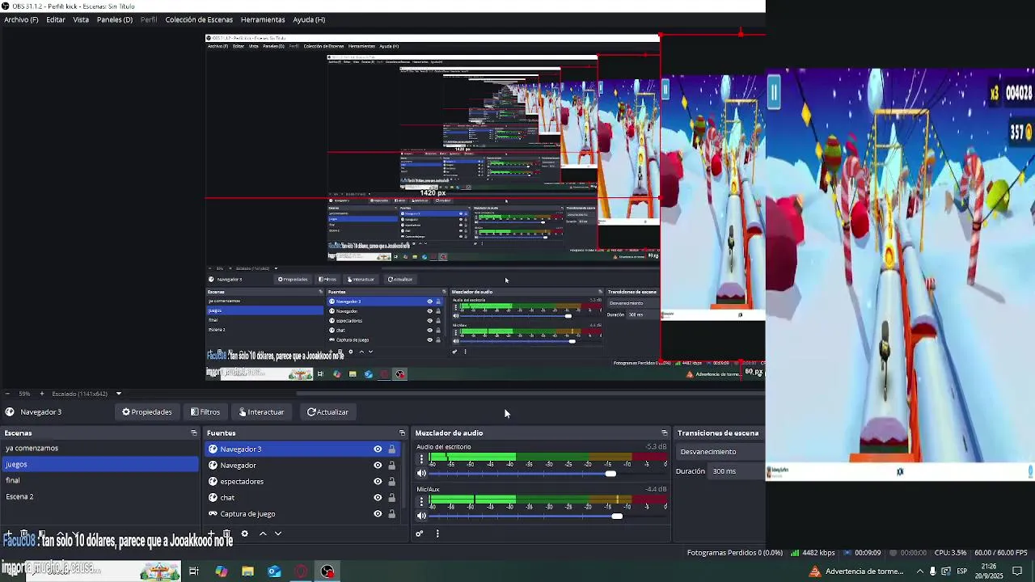1035x582 pixels.
Task: Click the Navegador 3 browser source icon
Action: pyautogui.click(x=213, y=449)
